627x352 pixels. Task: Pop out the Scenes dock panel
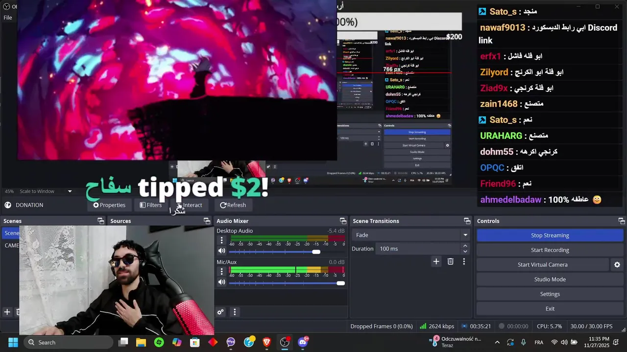[101, 221]
